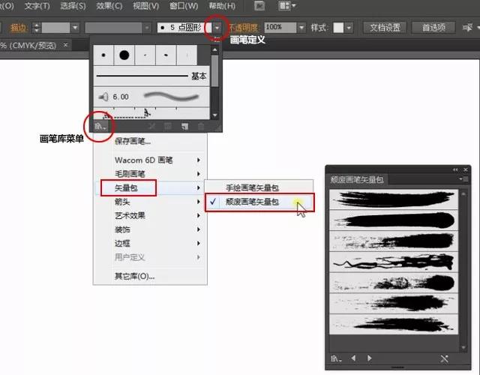Select the third tiny dot brush thumbnail
This screenshot has height=375, width=480.
[x=145, y=55]
